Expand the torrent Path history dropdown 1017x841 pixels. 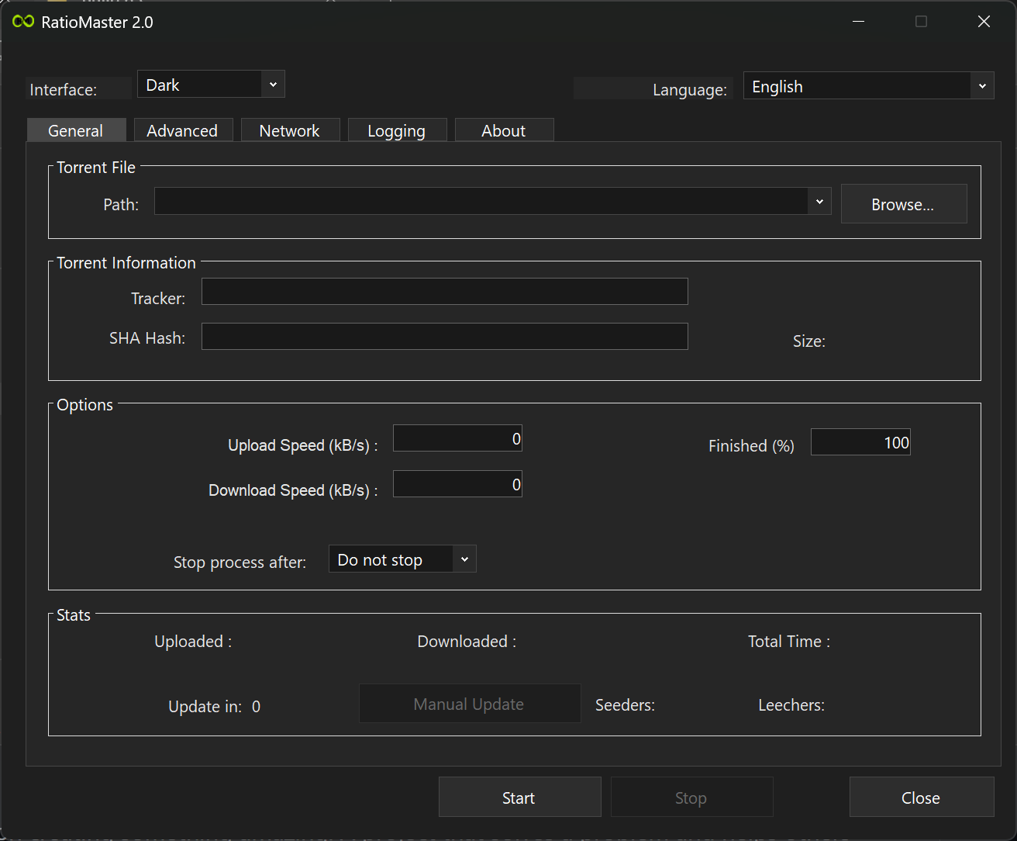[x=819, y=202]
